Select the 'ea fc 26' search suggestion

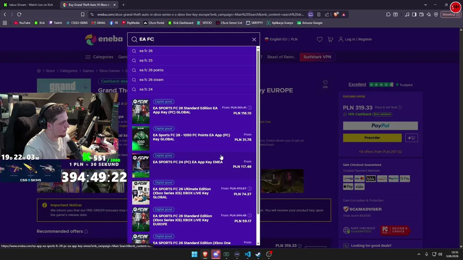point(192,51)
